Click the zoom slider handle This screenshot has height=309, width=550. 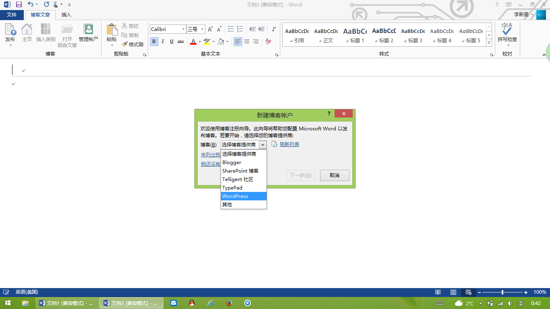[502, 292]
